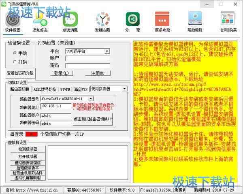
Task: Open the 更多功能 more-functions icon
Action: (x=162, y=22)
